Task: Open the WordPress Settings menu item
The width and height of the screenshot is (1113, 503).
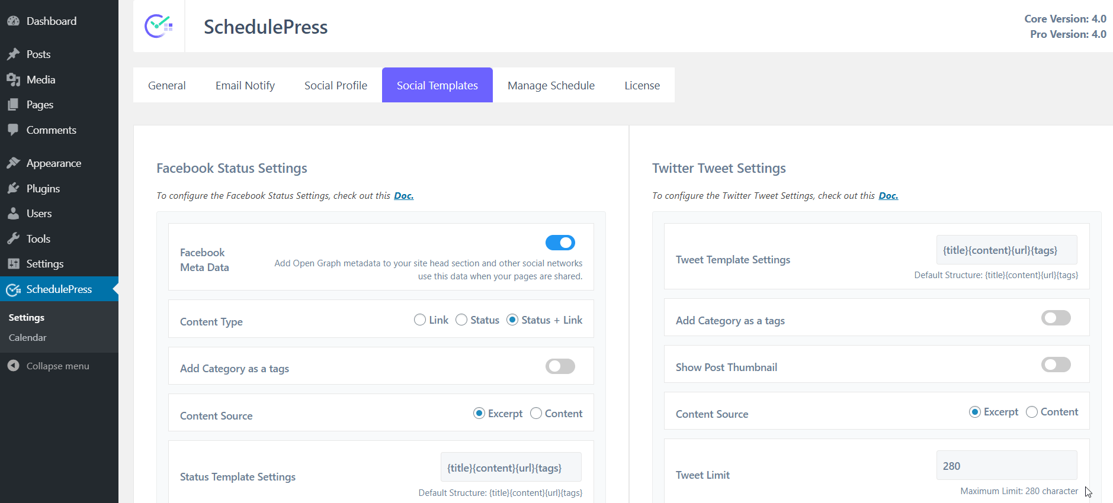Action: click(59, 264)
